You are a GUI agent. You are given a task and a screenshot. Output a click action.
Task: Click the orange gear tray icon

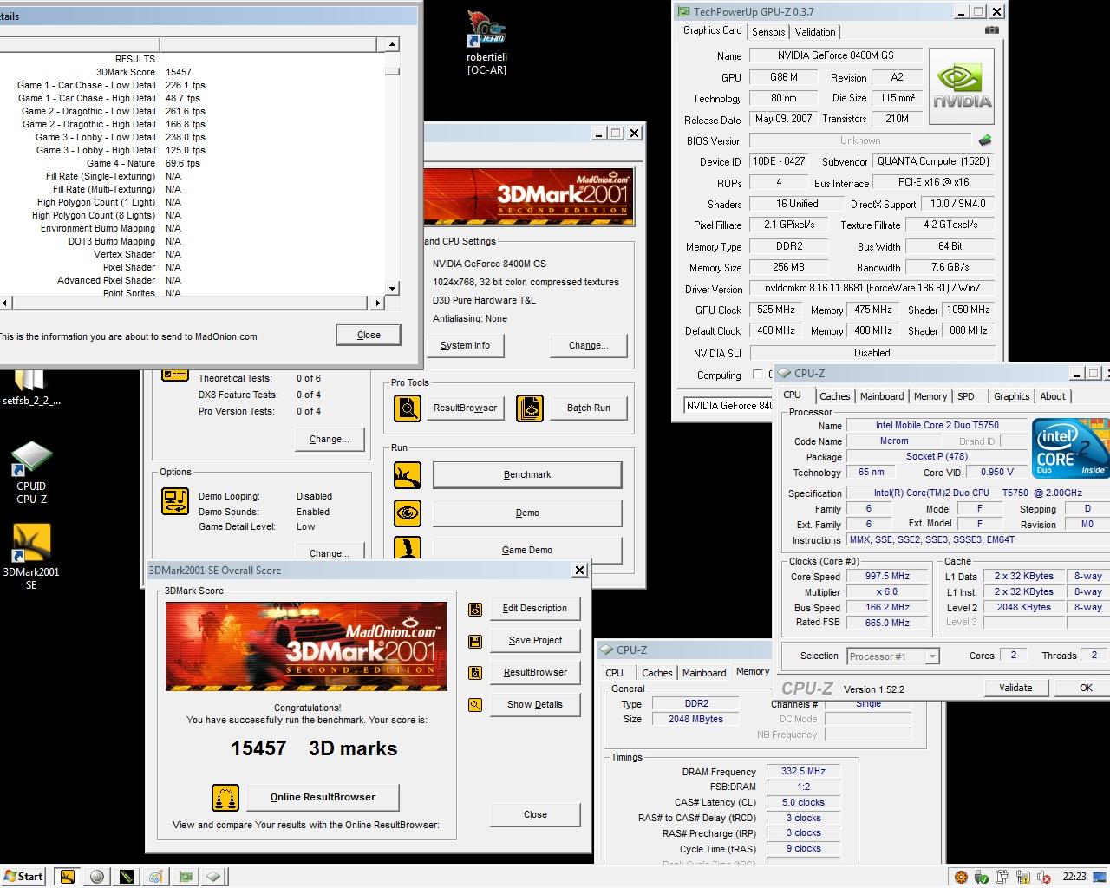coord(961,877)
